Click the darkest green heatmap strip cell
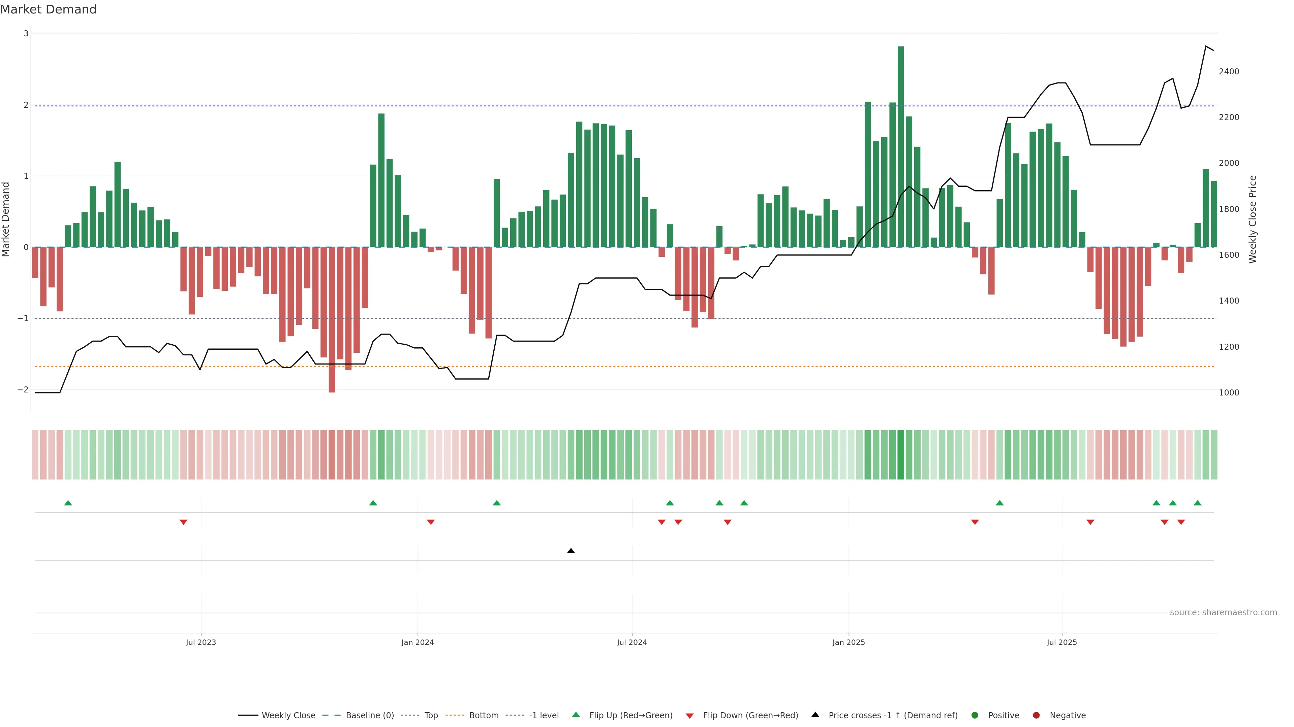Image resolution: width=1294 pixels, height=727 pixels. (x=901, y=455)
